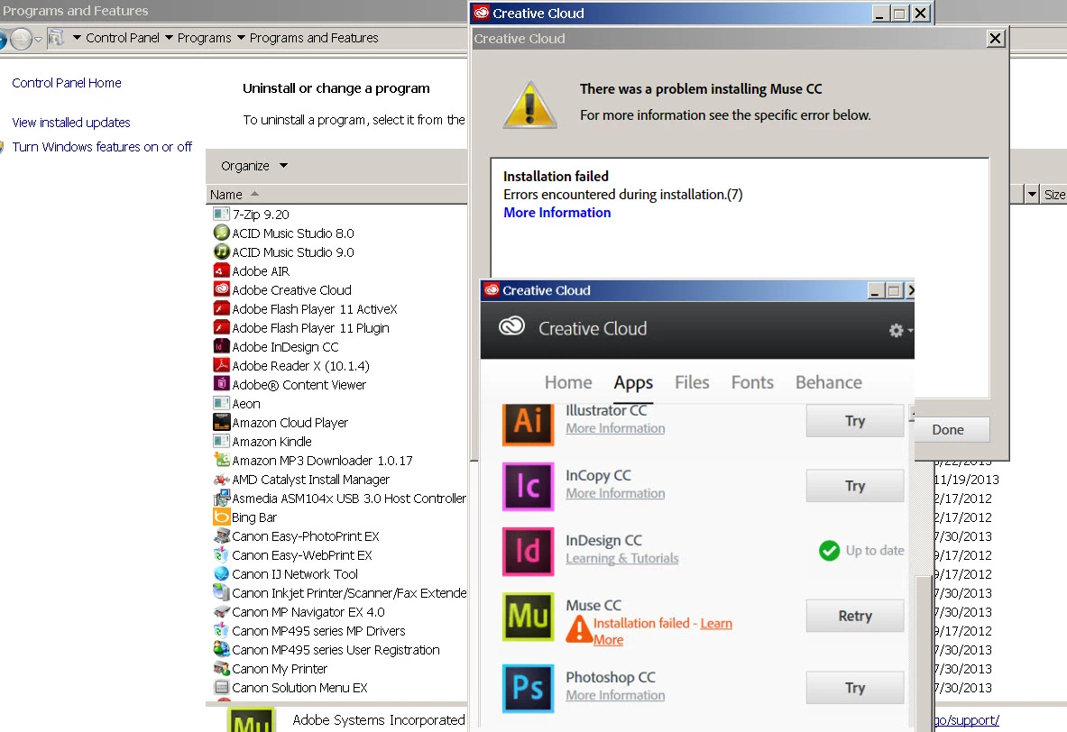
Task: Open Learning & Tutorials link for InDesign CC
Action: pyautogui.click(x=622, y=558)
